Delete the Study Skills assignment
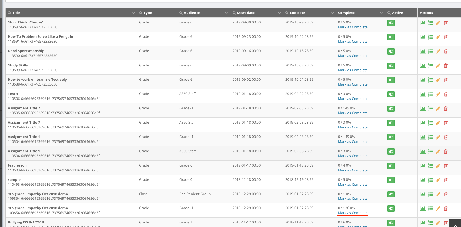The width and height of the screenshot is (461, 227). pyautogui.click(x=446, y=66)
